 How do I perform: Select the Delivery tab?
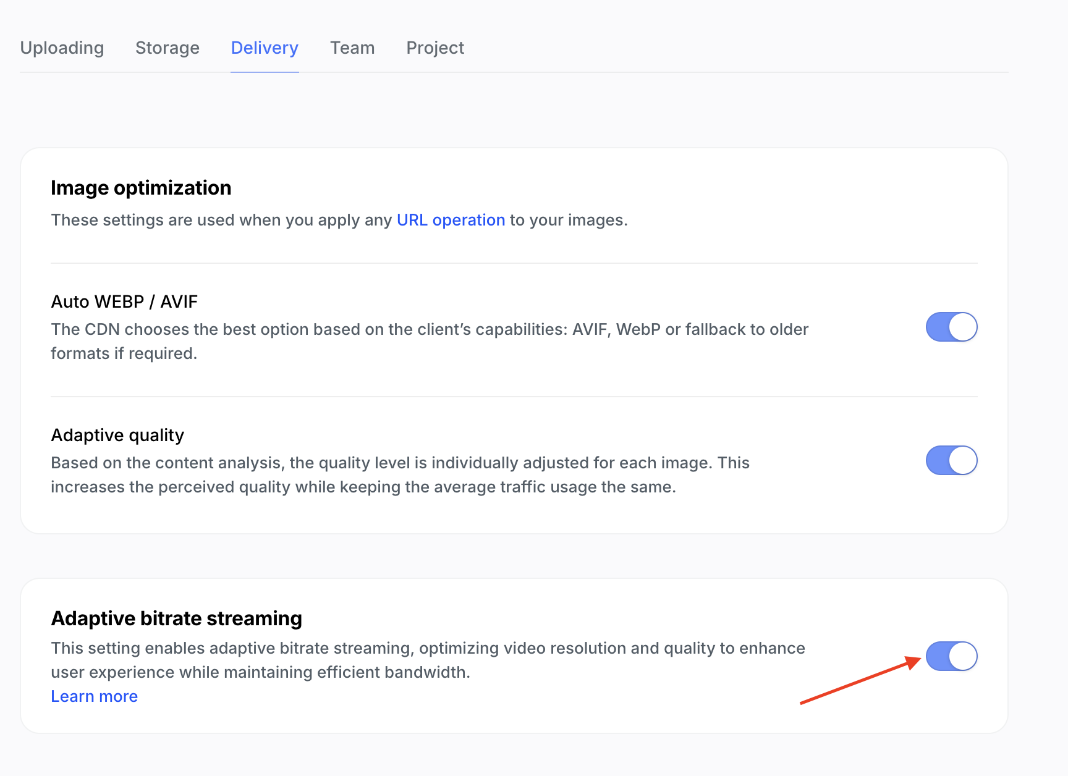[265, 48]
